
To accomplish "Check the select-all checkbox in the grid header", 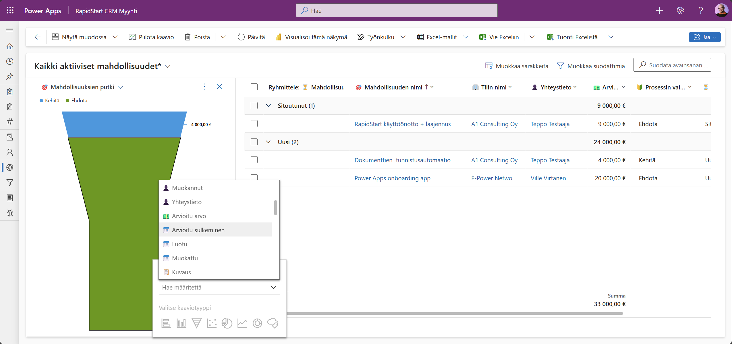I will 254,87.
